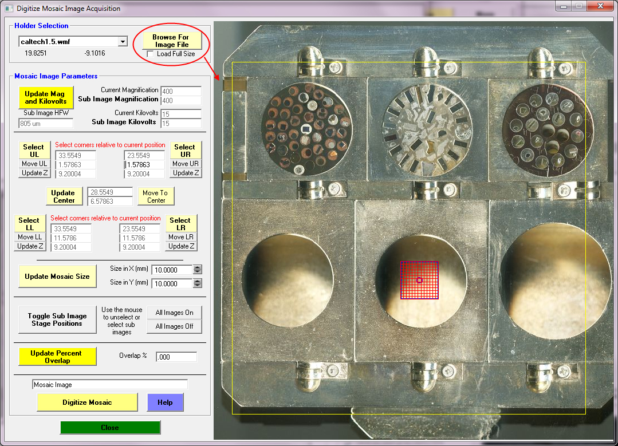Click the Browse For Image File button
Screen dimensions: 618x446
[171, 40]
